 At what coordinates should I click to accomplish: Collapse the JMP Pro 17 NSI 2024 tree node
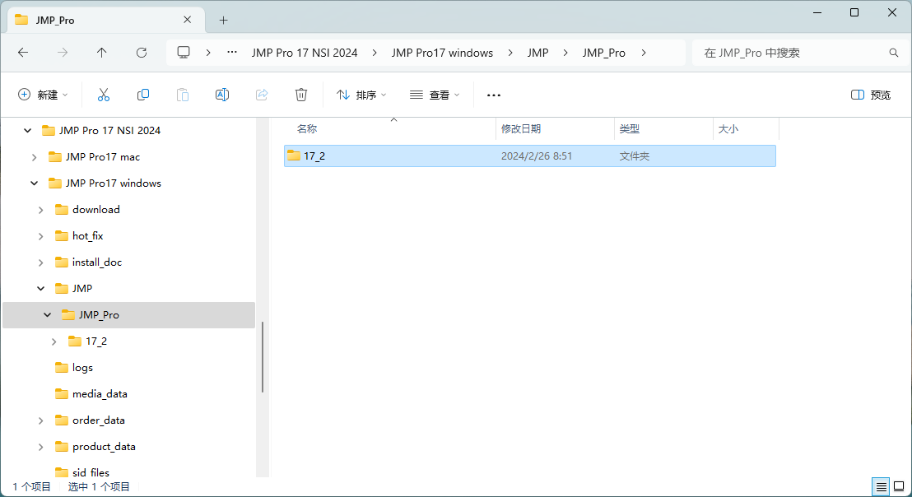pyautogui.click(x=27, y=131)
